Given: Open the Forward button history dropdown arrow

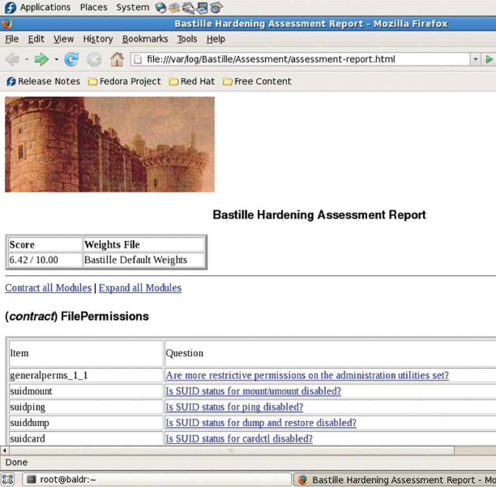Looking at the screenshot, I should click(x=56, y=59).
